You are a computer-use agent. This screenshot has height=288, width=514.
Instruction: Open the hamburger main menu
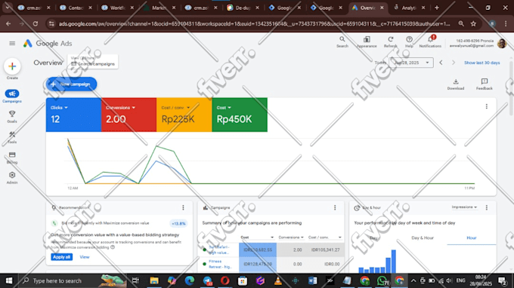12,43
